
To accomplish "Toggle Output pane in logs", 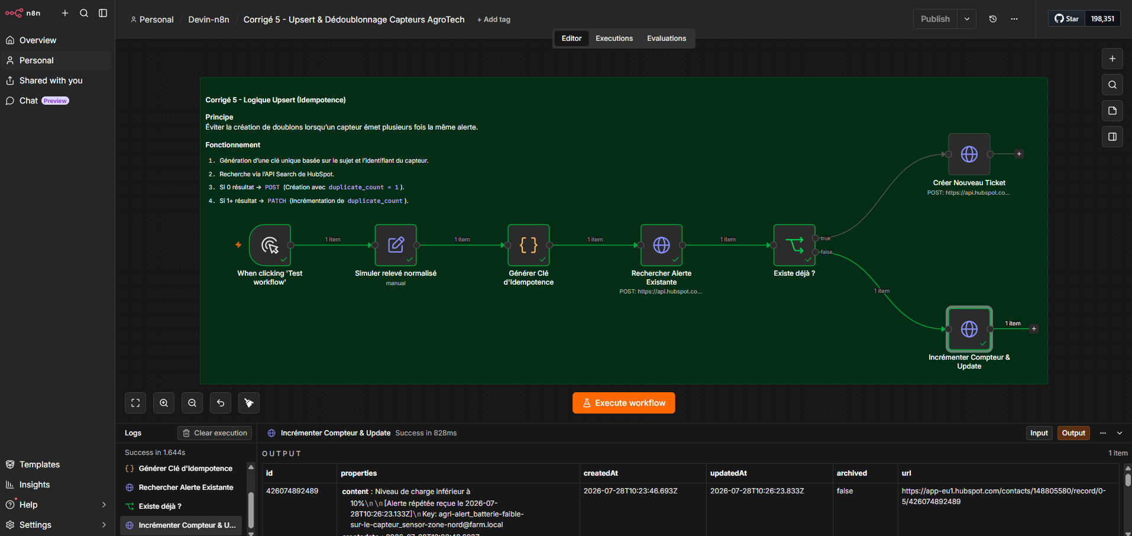I will click(1073, 433).
